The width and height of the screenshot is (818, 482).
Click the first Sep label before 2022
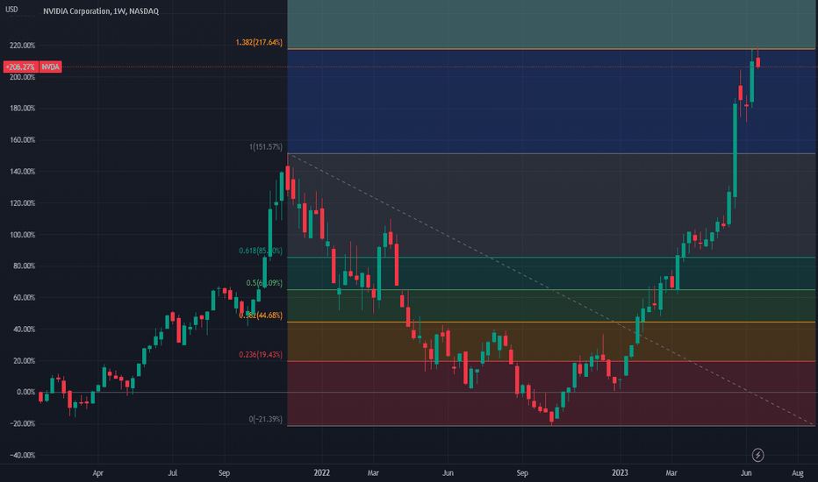pos(224,473)
